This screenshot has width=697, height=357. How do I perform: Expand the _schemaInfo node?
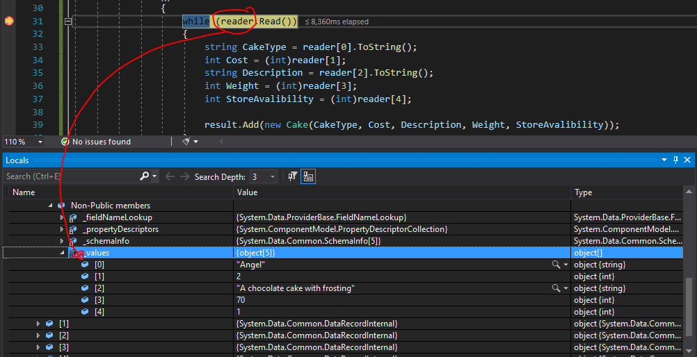(62, 241)
